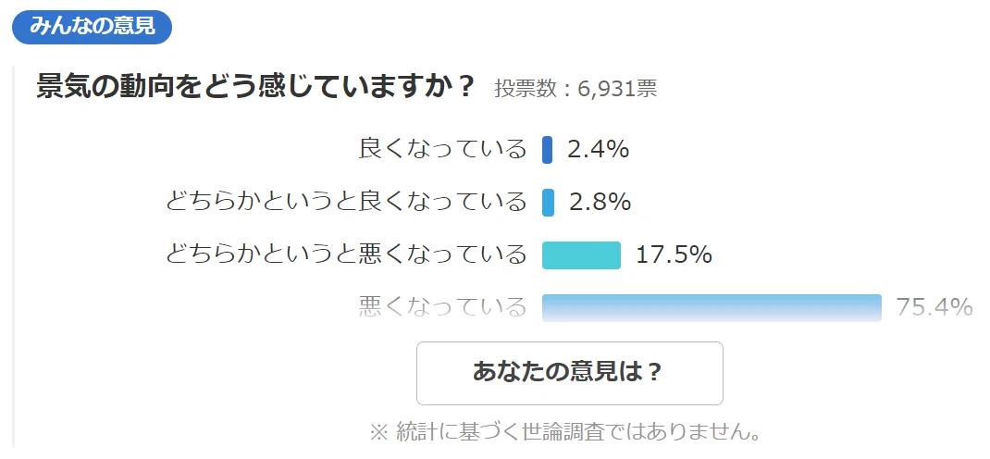
Task: Click the 2.4% percentage value
Action: pyautogui.click(x=598, y=150)
